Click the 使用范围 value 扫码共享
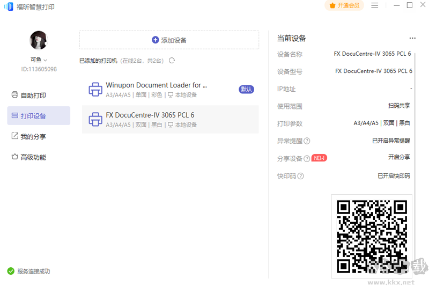Screen dimensions: 429x286 coord(399,106)
